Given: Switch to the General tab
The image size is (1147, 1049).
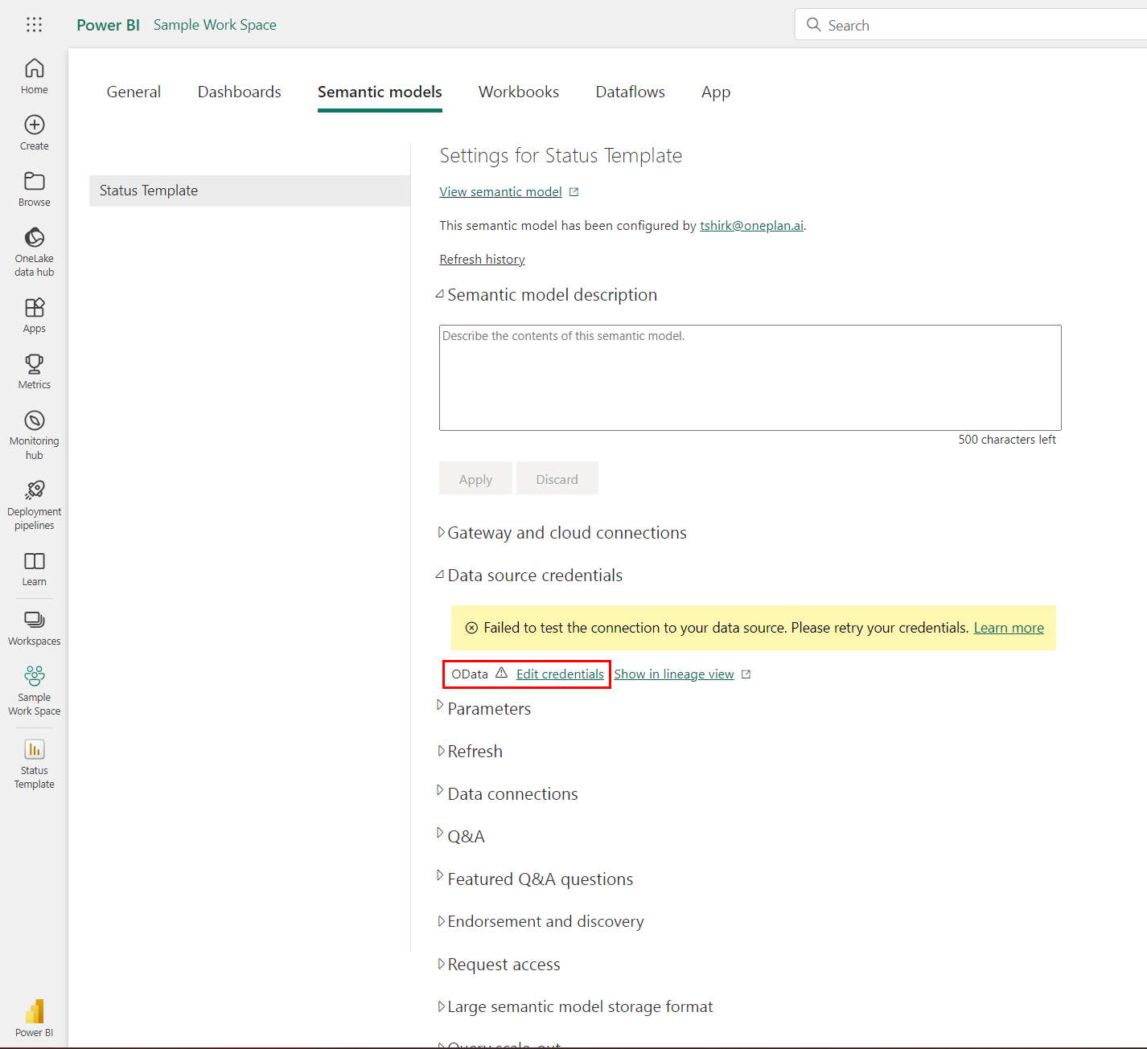Looking at the screenshot, I should point(134,92).
